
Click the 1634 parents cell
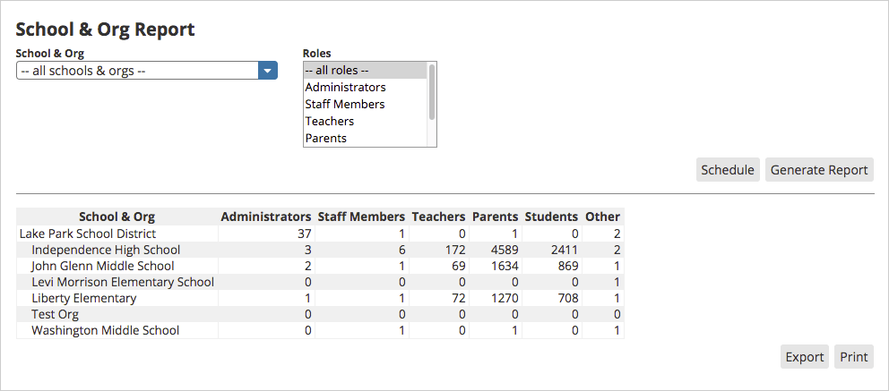[496, 266]
